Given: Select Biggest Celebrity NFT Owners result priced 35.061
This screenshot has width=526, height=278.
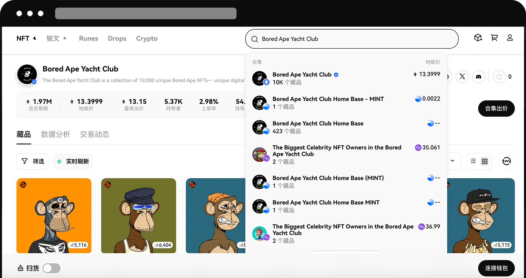Looking at the screenshot, I should click(x=346, y=154).
